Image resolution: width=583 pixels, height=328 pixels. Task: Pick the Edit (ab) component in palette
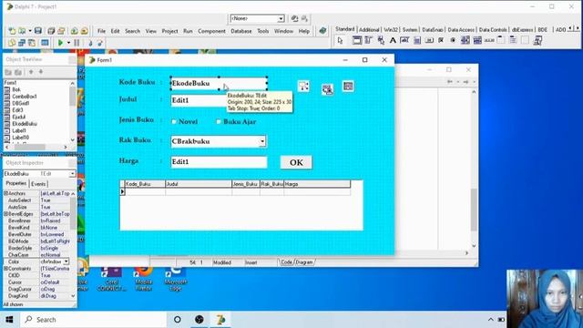[x=404, y=40]
